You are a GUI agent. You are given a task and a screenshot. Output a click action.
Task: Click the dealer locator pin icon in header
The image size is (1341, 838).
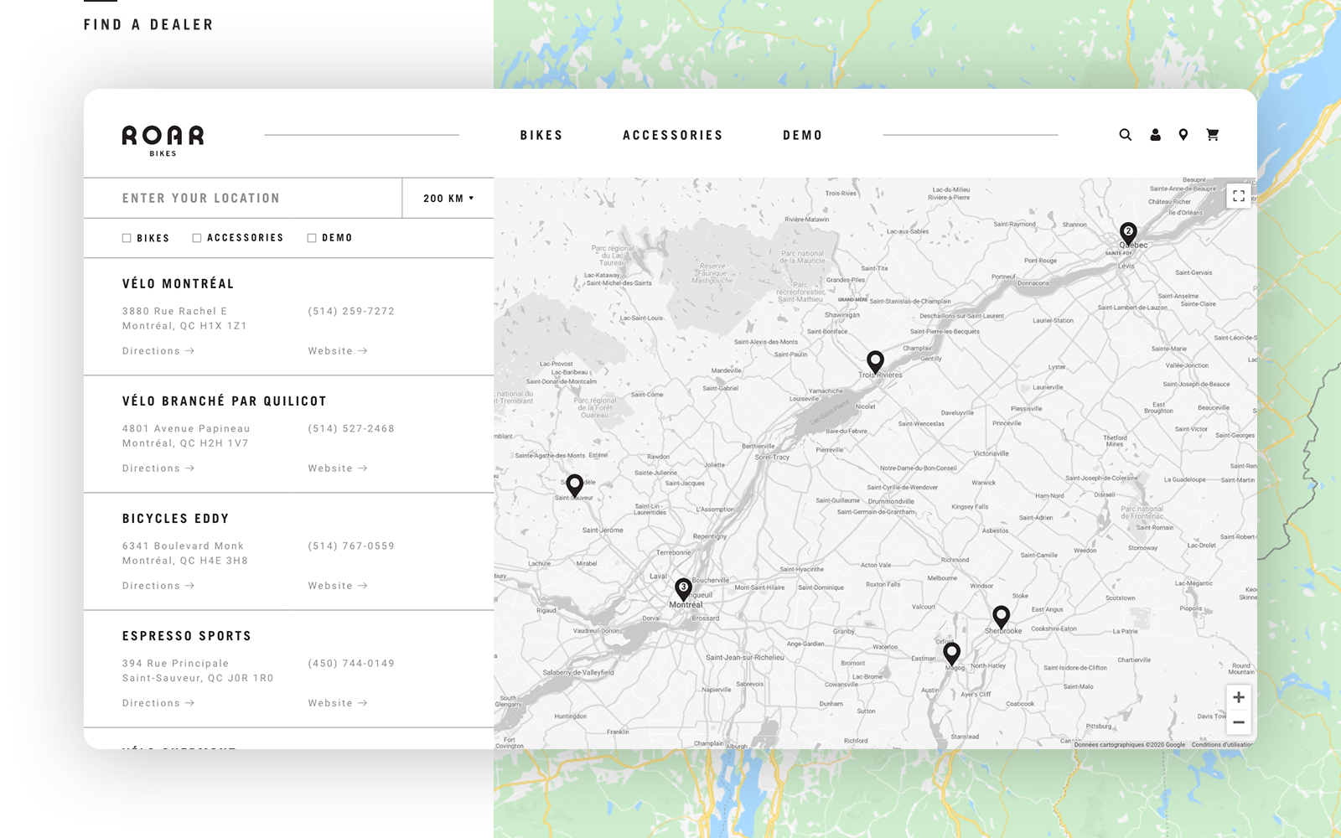click(1183, 135)
